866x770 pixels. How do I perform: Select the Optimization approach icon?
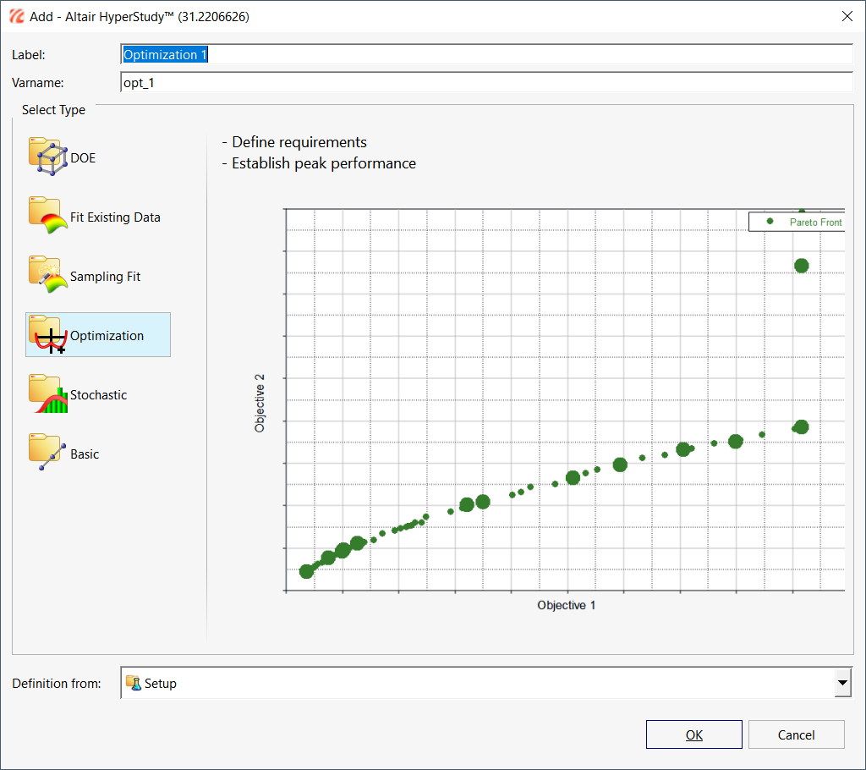48,335
